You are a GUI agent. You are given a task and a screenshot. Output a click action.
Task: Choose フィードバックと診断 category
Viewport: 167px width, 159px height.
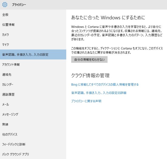(x=33, y=144)
